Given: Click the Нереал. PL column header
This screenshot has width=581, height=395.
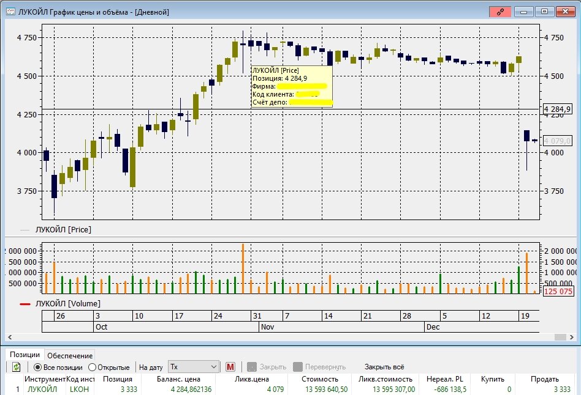Looking at the screenshot, I should click(x=445, y=379).
